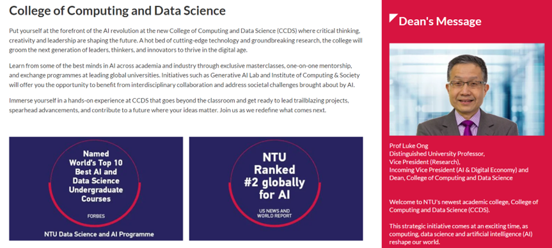Click NTU Data Science and AI Programme caption
This screenshot has height=248, width=552.
(99, 234)
